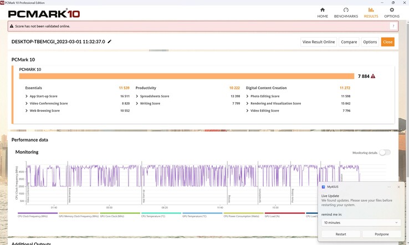
Task: Expand App Start-up Score details
Action: [27, 96]
